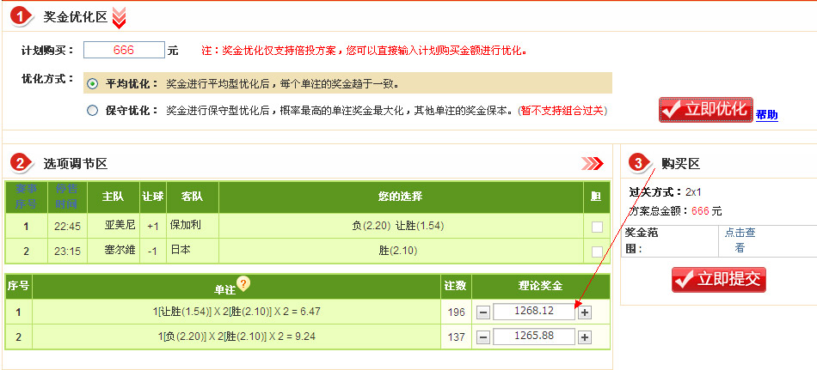Click the 点击查看 bonus range link
This screenshot has height=370, width=817.
(740, 240)
